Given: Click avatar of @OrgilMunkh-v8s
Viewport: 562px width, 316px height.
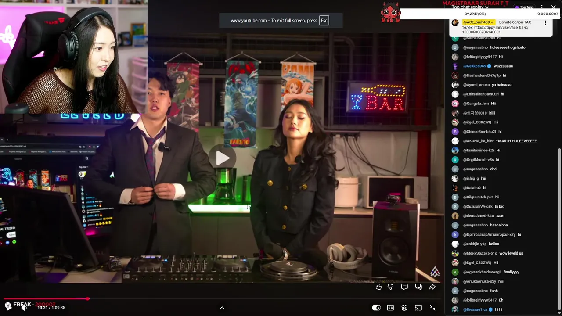Looking at the screenshot, I should tap(455, 160).
